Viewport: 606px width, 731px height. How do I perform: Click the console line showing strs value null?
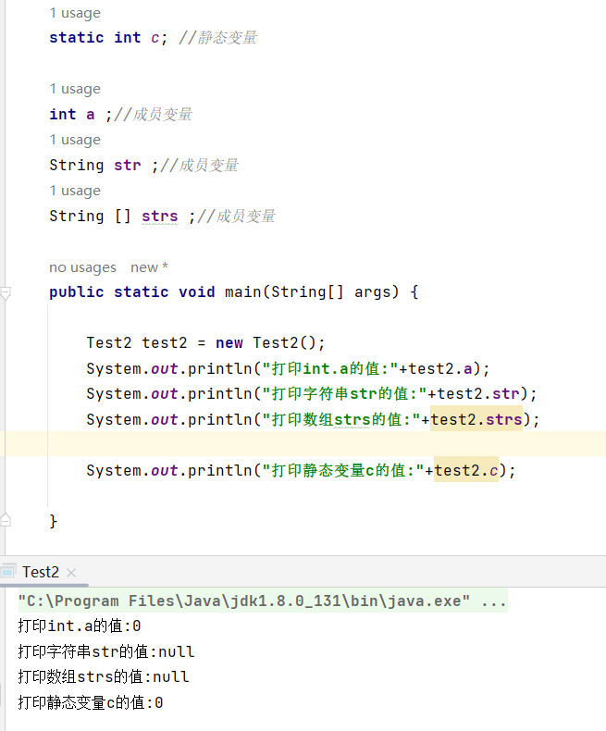click(x=104, y=676)
